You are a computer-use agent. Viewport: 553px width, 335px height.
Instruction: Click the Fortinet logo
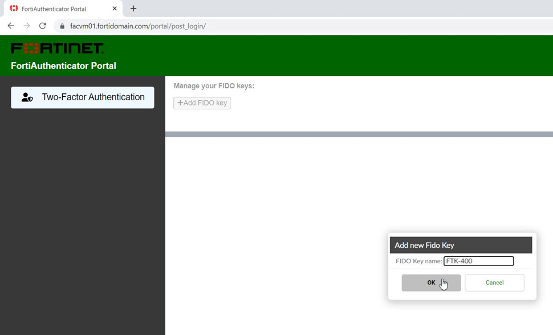tap(57, 48)
